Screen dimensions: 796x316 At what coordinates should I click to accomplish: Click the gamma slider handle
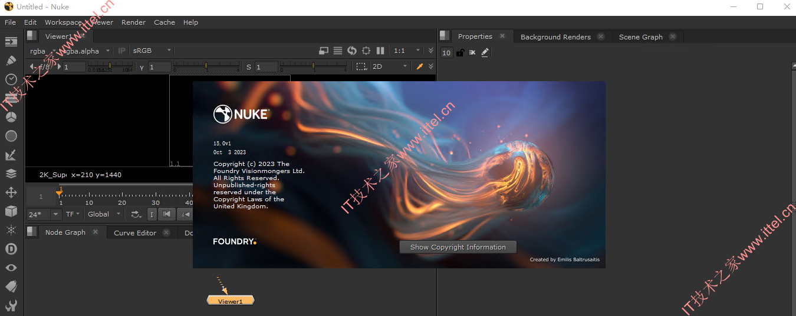pos(206,65)
